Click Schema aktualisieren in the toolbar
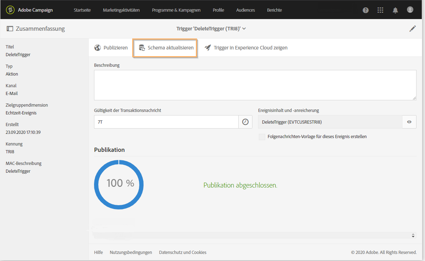Image resolution: width=425 pixels, height=261 pixels. 166,48
